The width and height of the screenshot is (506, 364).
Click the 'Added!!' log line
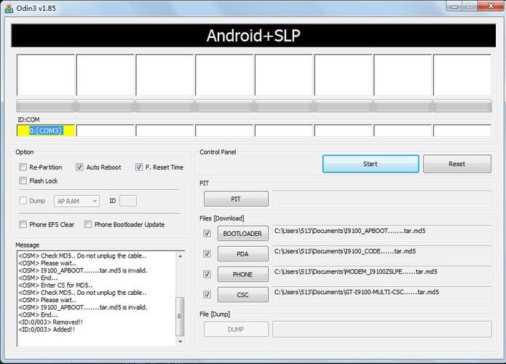click(47, 330)
